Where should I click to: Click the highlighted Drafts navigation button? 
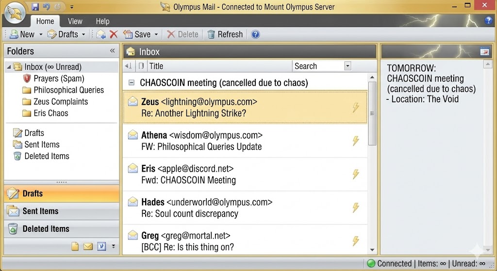tap(62, 193)
